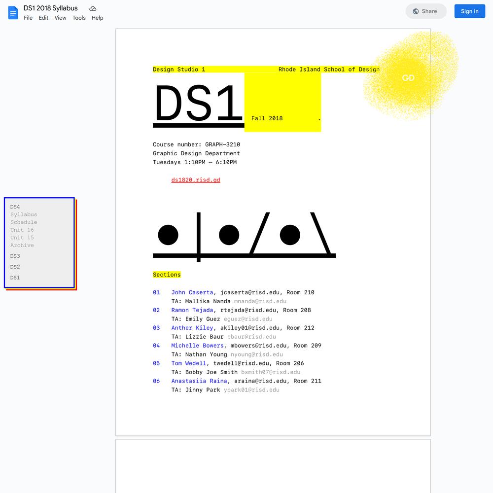Viewport: 493px width, 493px height.
Task: Open the View menu
Action: (x=60, y=18)
